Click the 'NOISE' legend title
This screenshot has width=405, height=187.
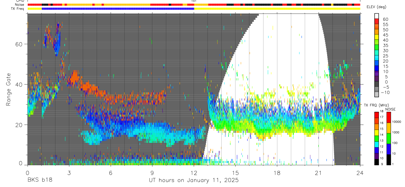[390, 109]
